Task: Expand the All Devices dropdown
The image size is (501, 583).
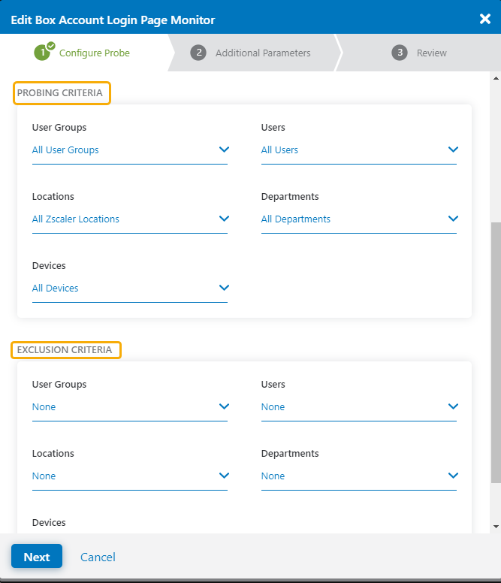Action: coord(129,288)
